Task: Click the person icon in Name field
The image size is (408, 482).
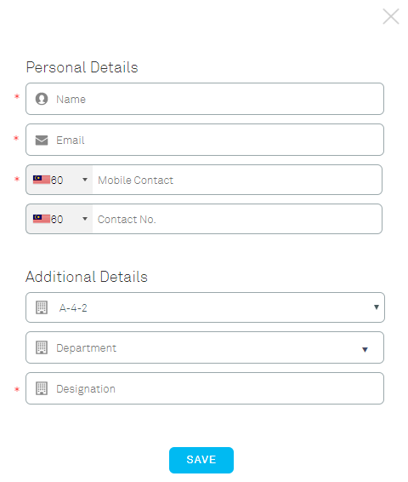Action: (42, 99)
